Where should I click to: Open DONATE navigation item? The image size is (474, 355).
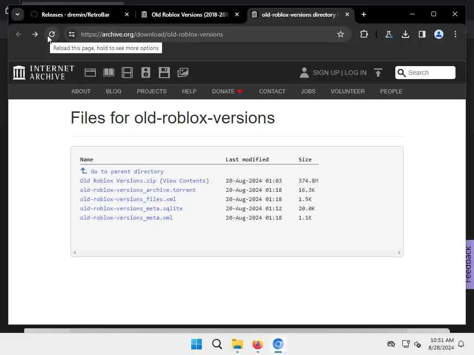(227, 91)
